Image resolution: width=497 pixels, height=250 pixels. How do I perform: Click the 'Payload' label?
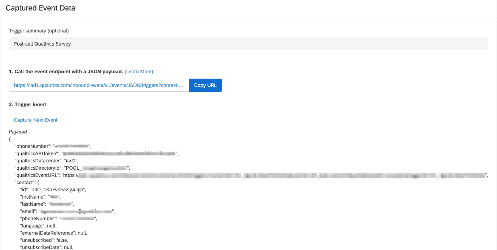18,132
